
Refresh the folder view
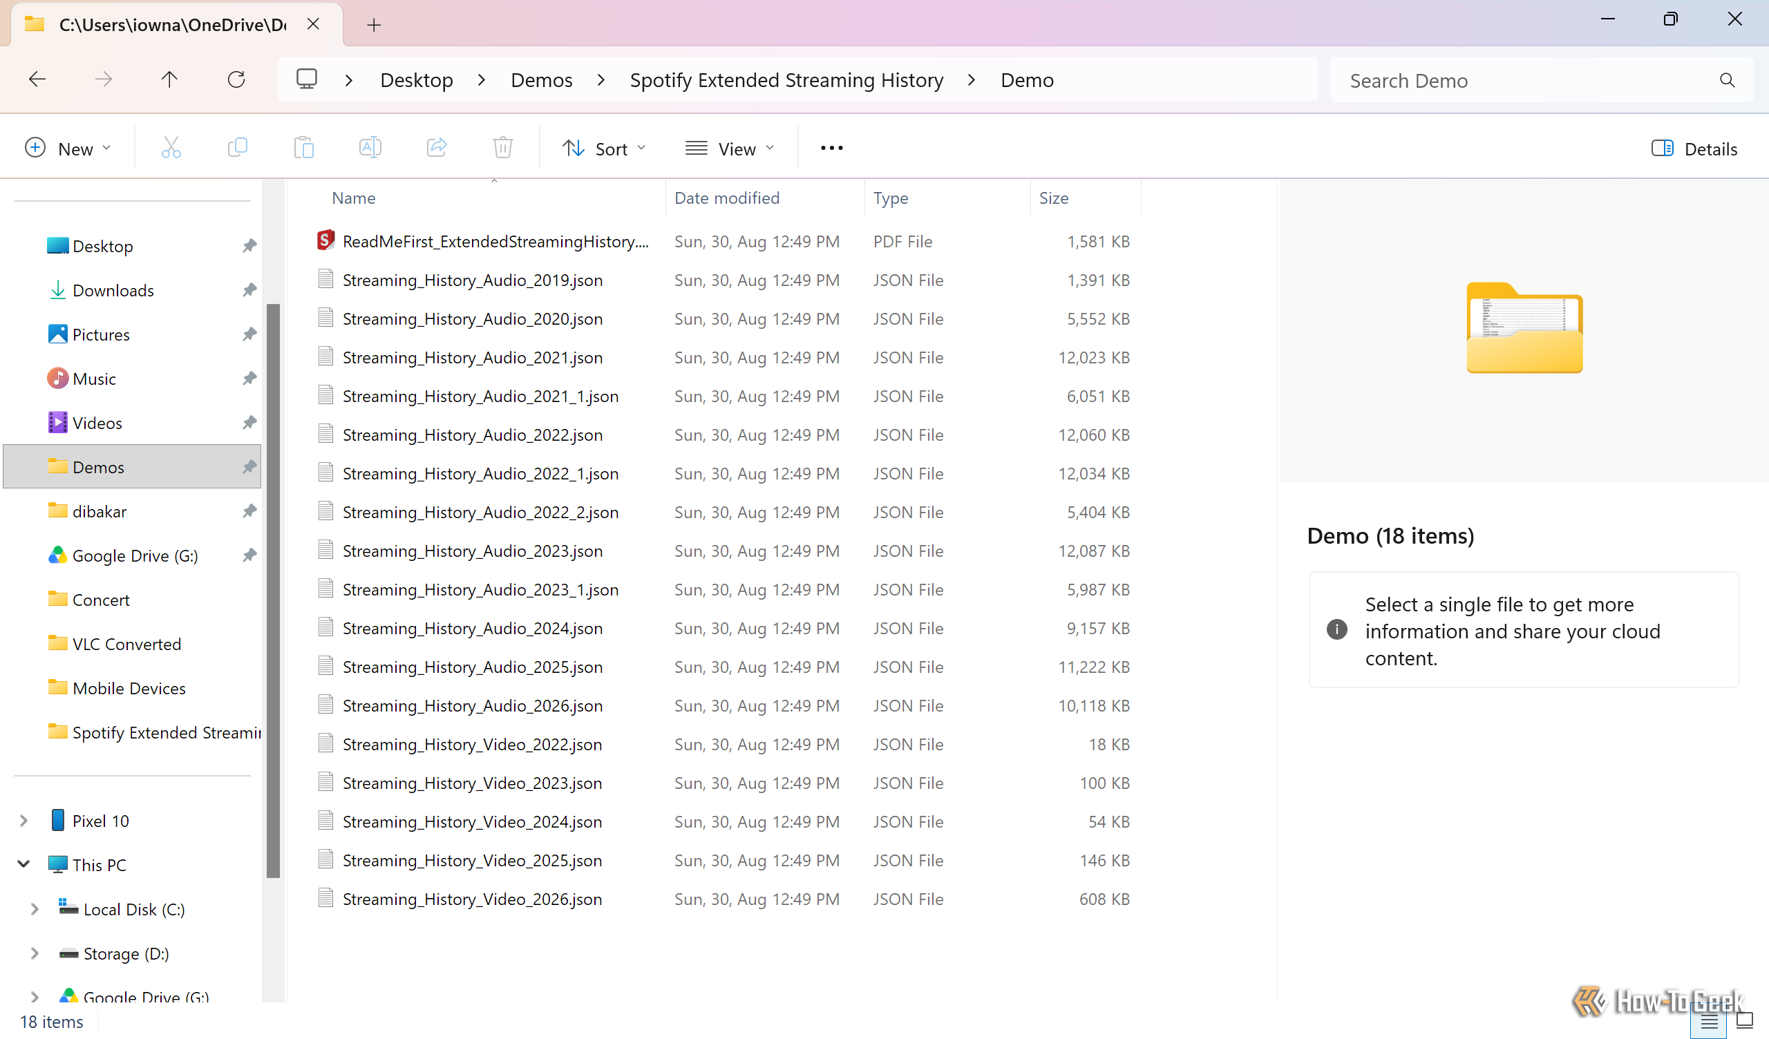pos(236,79)
